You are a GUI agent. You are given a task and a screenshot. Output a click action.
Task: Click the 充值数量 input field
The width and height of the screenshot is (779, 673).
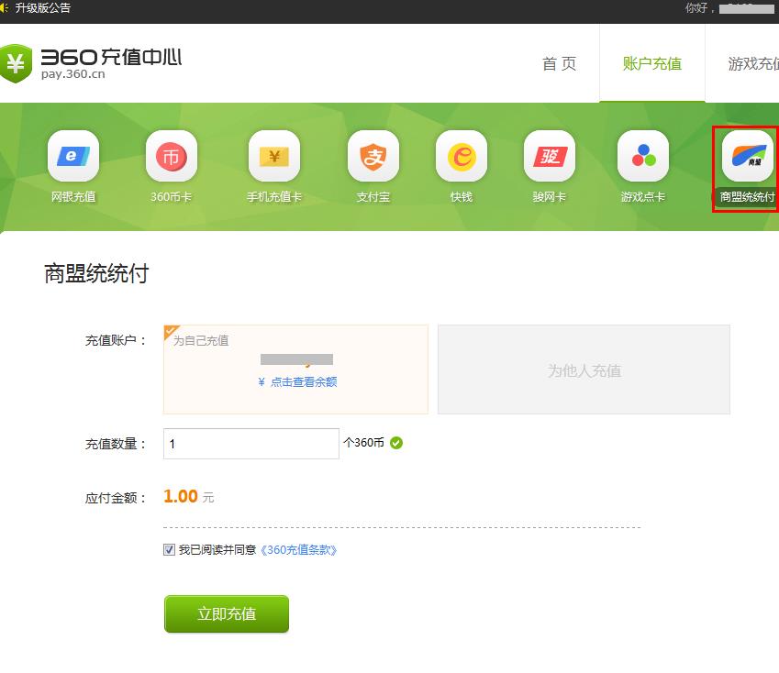[x=250, y=444]
